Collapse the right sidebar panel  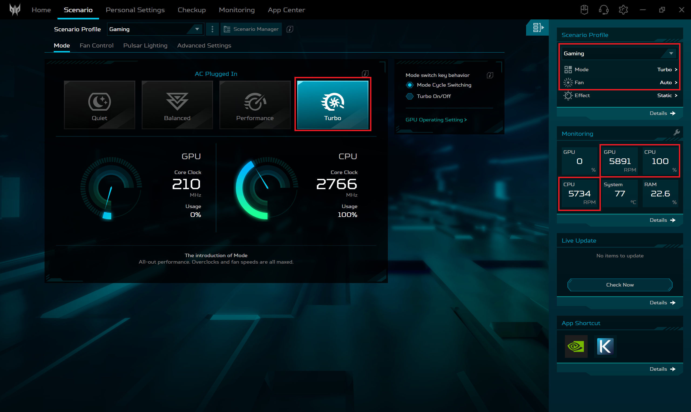pos(537,28)
